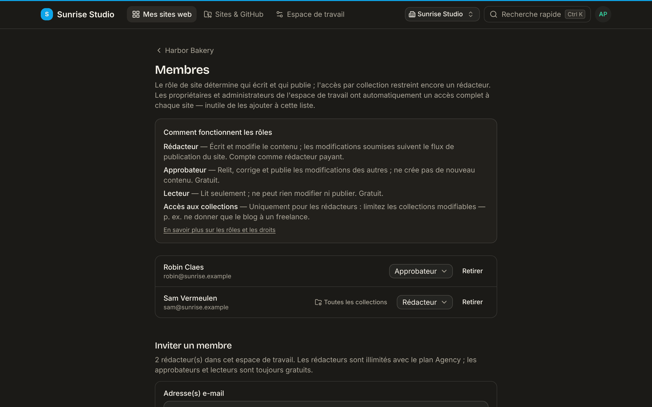Focus the Recherche rapide search box

[x=537, y=14]
